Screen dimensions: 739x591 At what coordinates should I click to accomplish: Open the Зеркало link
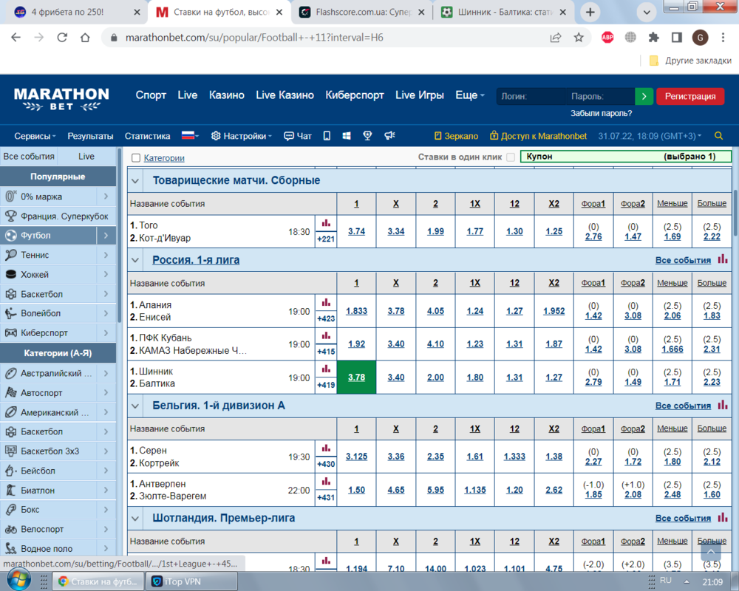(456, 136)
